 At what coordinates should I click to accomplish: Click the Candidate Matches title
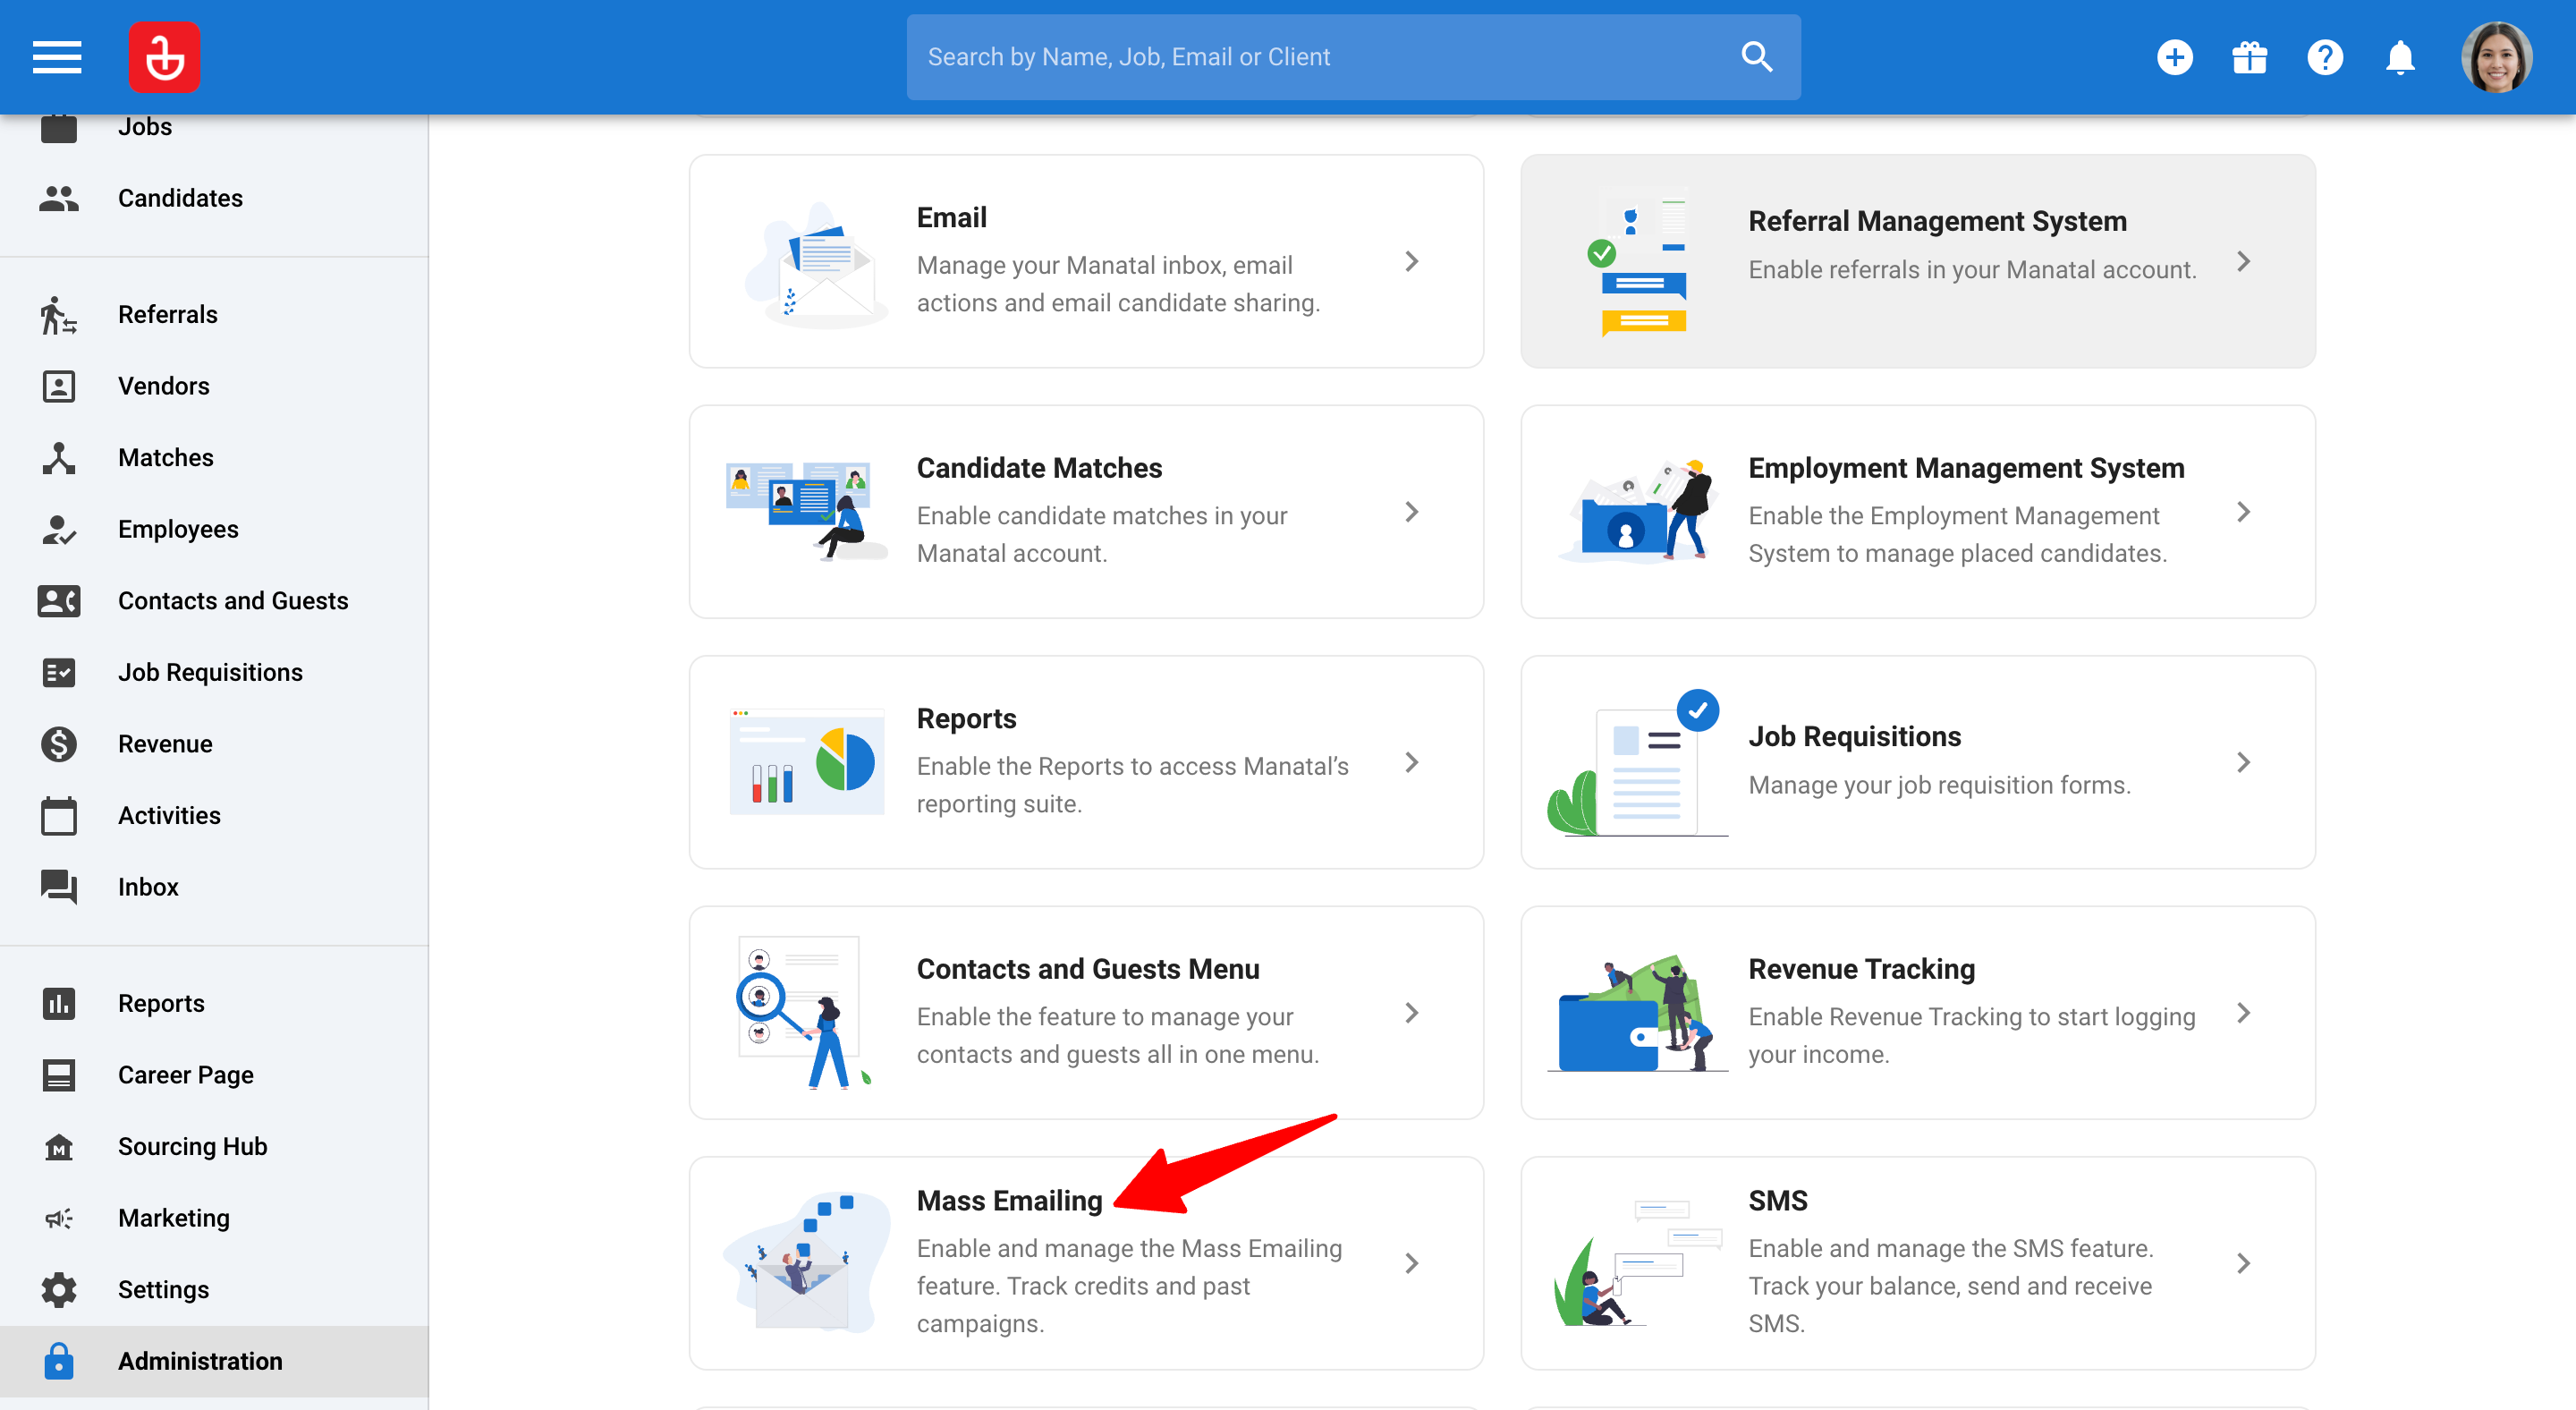(1039, 468)
